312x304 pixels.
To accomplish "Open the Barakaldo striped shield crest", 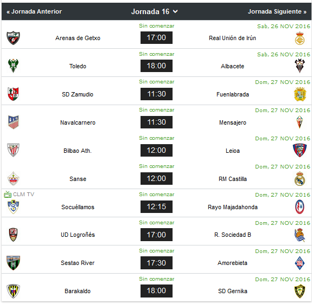I will pyautogui.click(x=13, y=291).
